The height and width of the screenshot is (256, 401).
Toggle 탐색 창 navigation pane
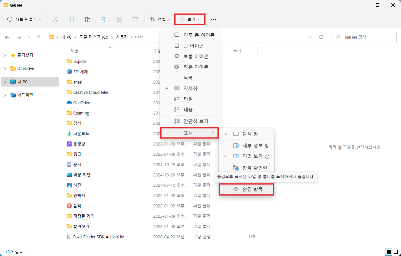click(246, 134)
